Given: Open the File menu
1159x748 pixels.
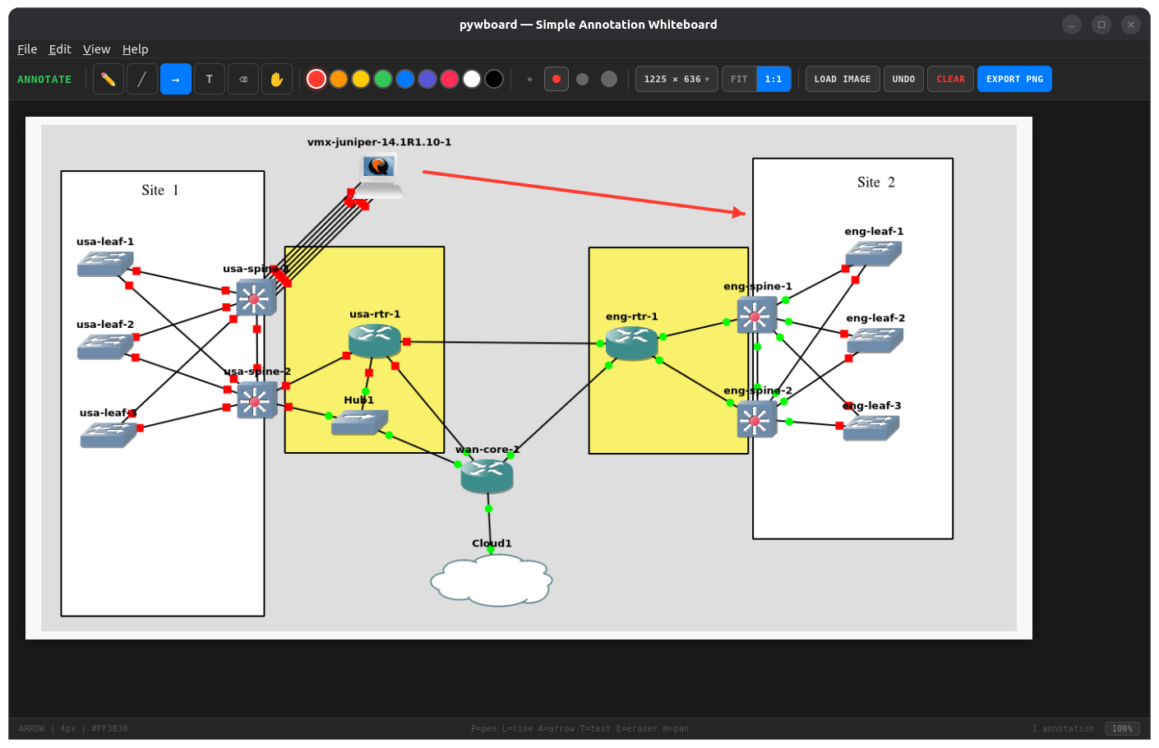Looking at the screenshot, I should [x=26, y=48].
